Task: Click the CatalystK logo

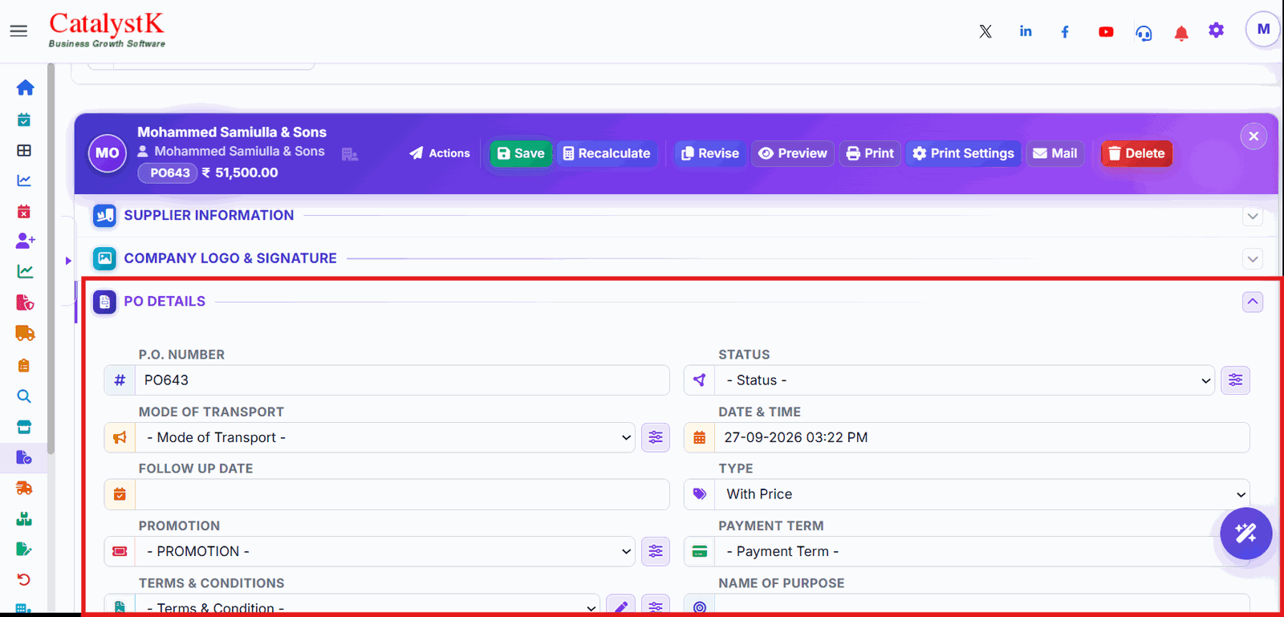Action: click(x=107, y=30)
